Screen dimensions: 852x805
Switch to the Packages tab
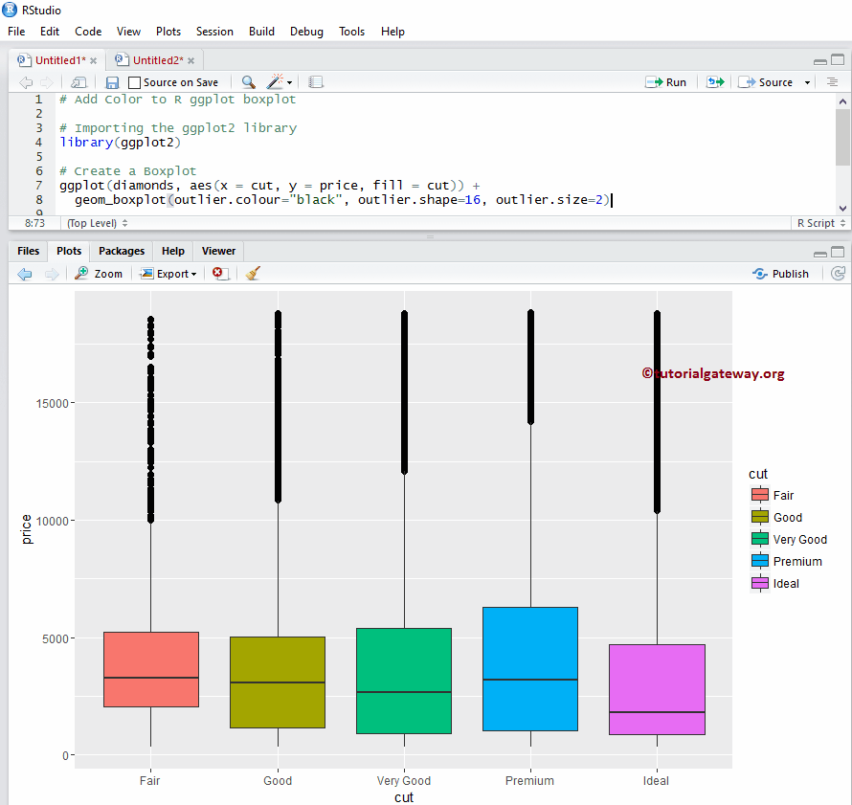[x=121, y=250]
